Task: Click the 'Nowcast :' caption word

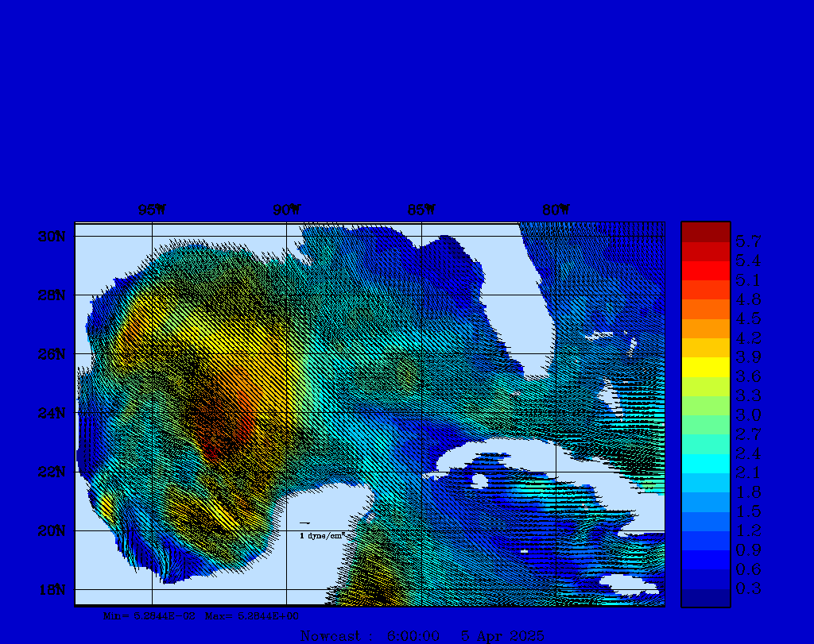Action: (x=336, y=636)
